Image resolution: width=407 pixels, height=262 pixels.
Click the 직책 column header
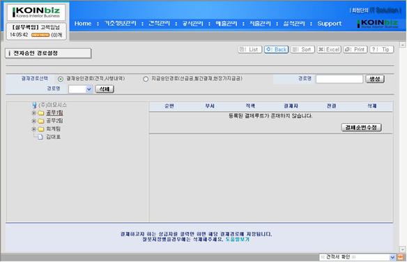click(250, 106)
